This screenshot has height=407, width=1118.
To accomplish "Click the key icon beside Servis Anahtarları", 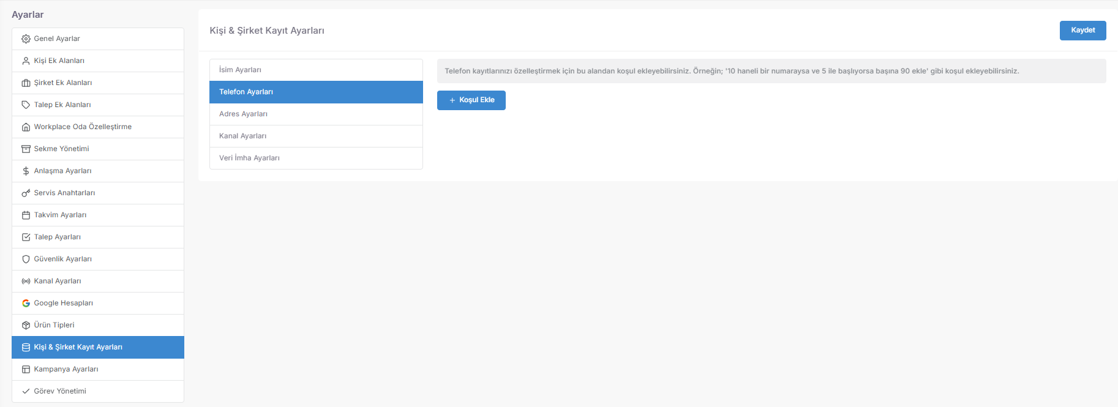I will [26, 193].
